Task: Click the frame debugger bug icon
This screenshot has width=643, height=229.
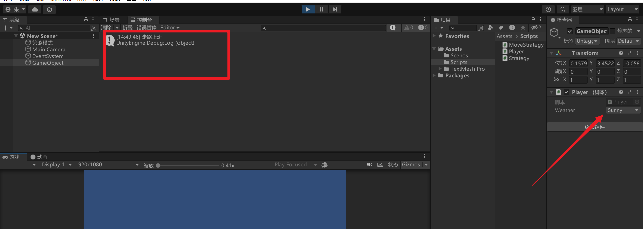Action: tap(325, 165)
